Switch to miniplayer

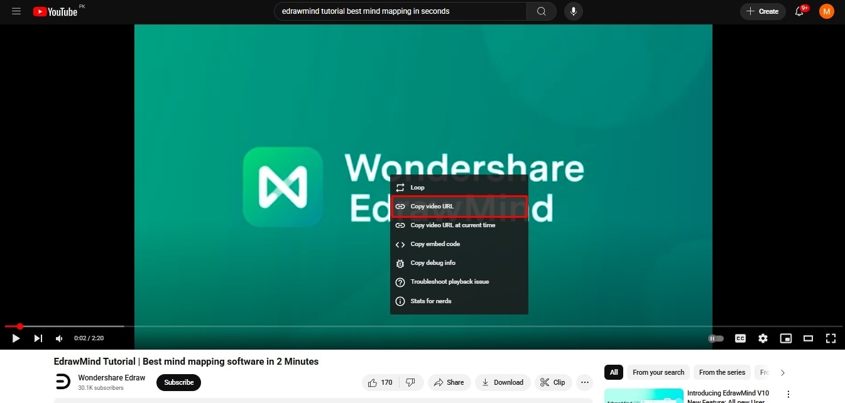[x=785, y=338]
